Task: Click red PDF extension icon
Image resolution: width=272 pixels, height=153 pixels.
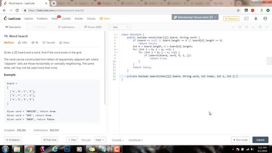Action: (252, 10)
